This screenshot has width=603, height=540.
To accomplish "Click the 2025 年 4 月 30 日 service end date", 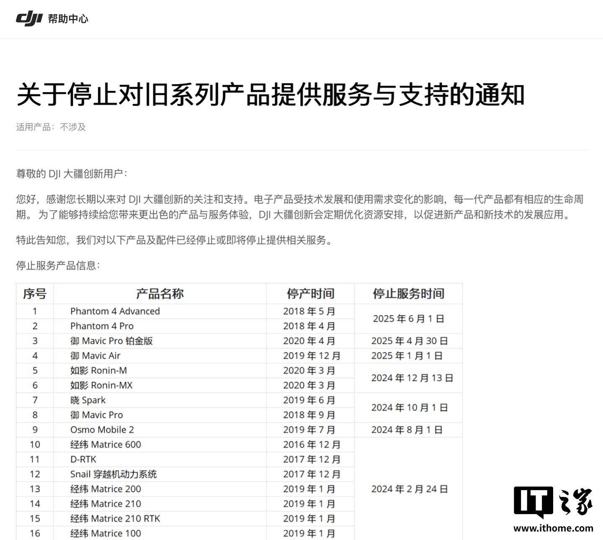I will [410, 341].
